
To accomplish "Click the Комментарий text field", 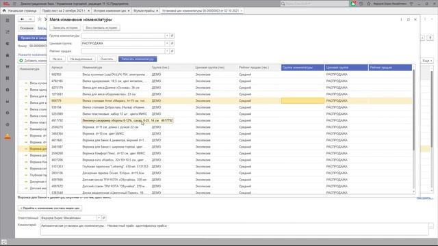I will (x=234, y=229).
